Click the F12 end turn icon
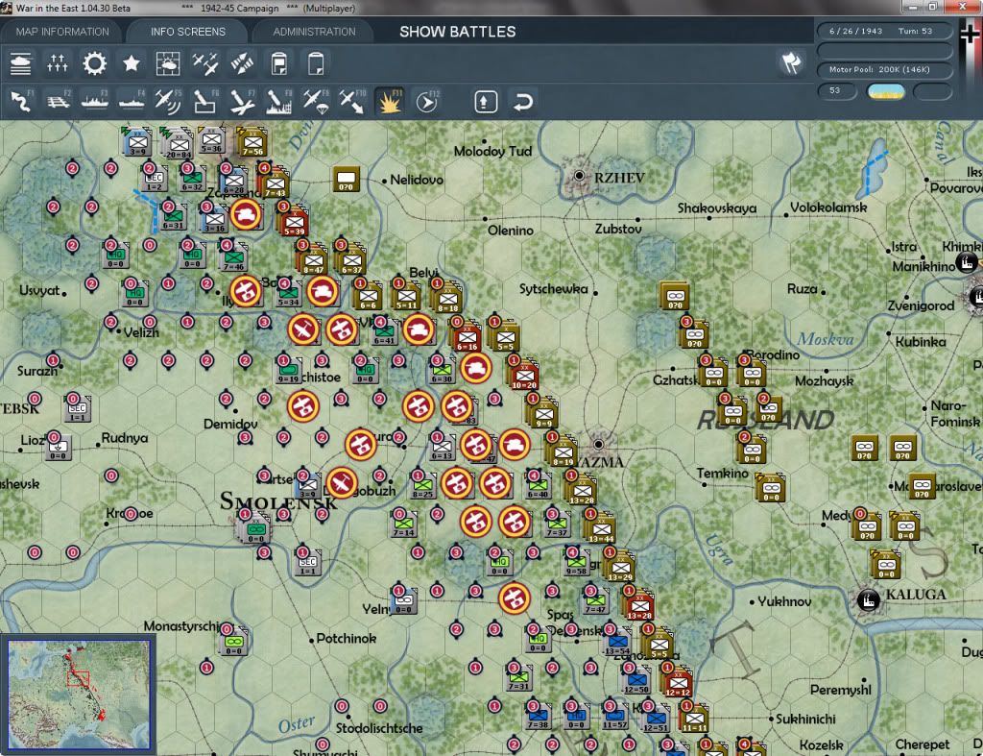This screenshot has height=756, width=983. click(x=427, y=102)
